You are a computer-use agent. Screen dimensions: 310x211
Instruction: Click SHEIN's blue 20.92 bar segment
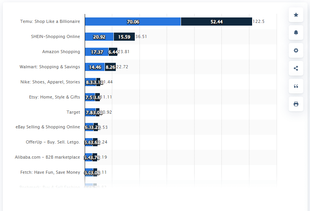pyautogui.click(x=99, y=37)
